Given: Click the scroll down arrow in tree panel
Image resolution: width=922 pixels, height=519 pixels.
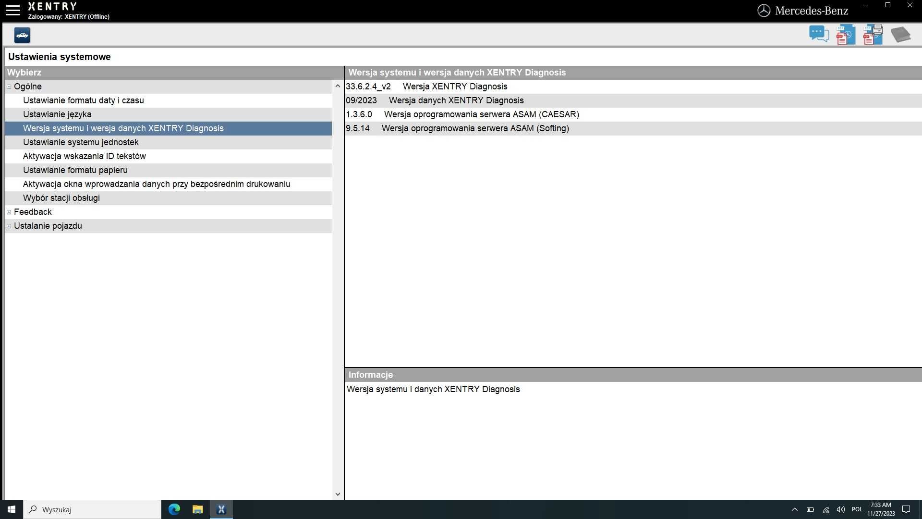Looking at the screenshot, I should click(x=338, y=494).
